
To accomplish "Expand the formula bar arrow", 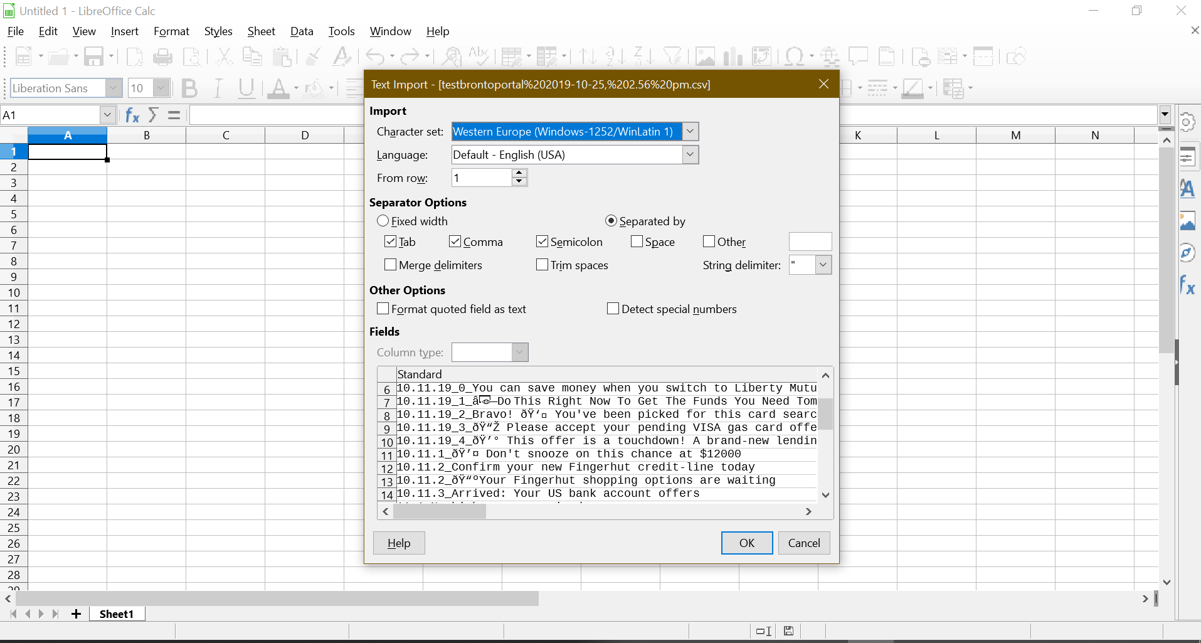I will click(1165, 115).
